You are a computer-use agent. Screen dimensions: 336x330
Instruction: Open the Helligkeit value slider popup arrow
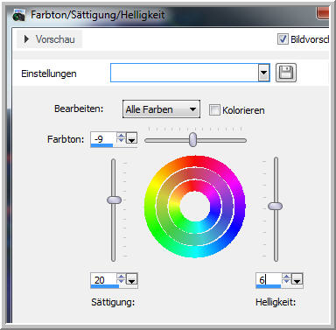(x=297, y=279)
